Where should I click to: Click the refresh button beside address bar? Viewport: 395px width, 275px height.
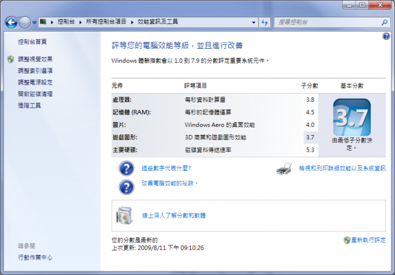[x=265, y=22]
